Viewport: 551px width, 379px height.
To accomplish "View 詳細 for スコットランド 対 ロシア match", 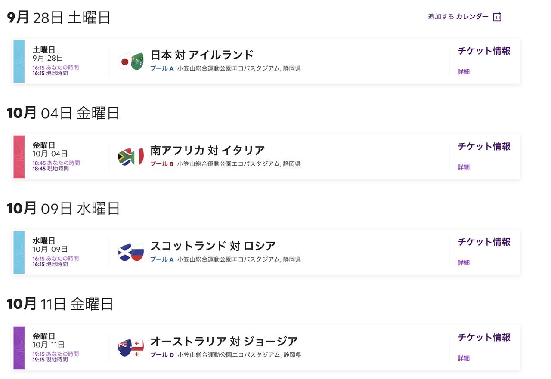I will click(464, 263).
